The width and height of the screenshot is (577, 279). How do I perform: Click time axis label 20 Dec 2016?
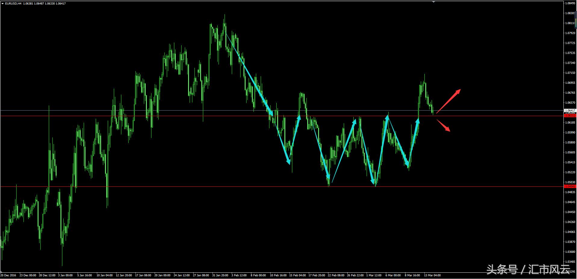click(8, 275)
